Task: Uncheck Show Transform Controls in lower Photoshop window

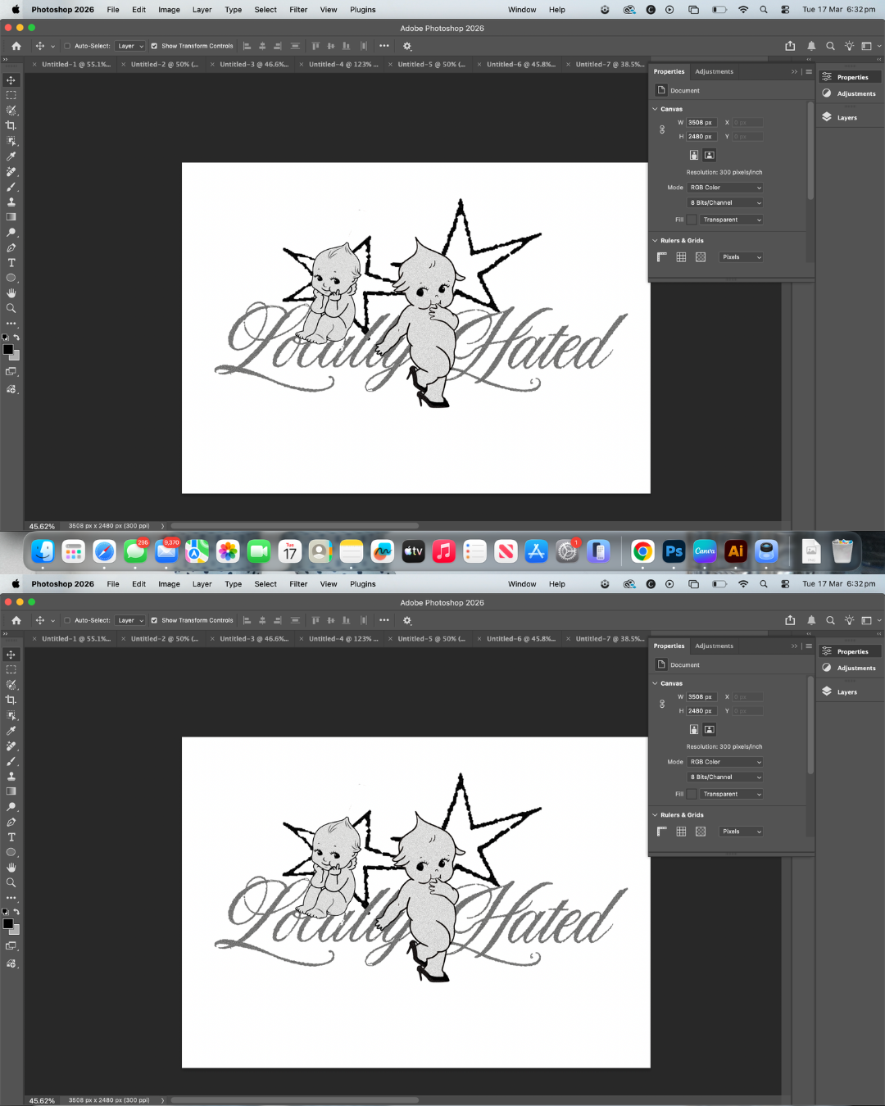Action: tap(154, 620)
